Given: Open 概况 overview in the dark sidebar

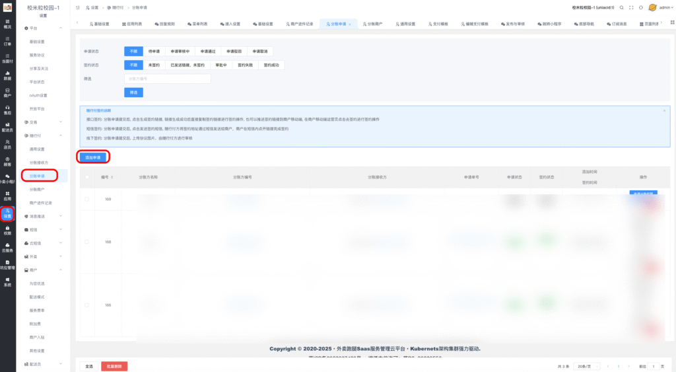Looking at the screenshot, I should pyautogui.click(x=7, y=24).
